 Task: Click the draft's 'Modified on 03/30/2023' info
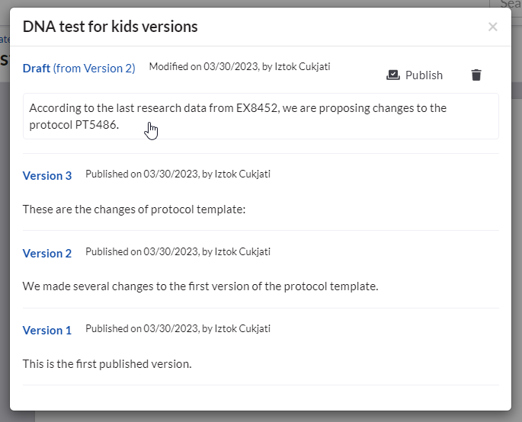coord(239,66)
